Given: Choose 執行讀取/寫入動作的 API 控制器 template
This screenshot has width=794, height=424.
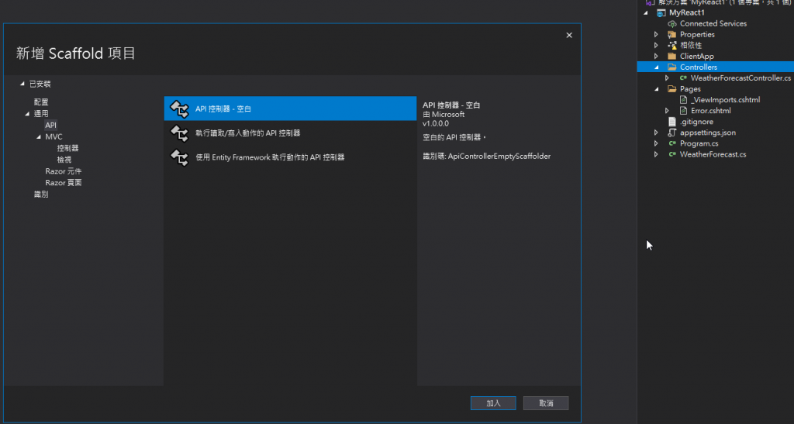Looking at the screenshot, I should pos(290,133).
